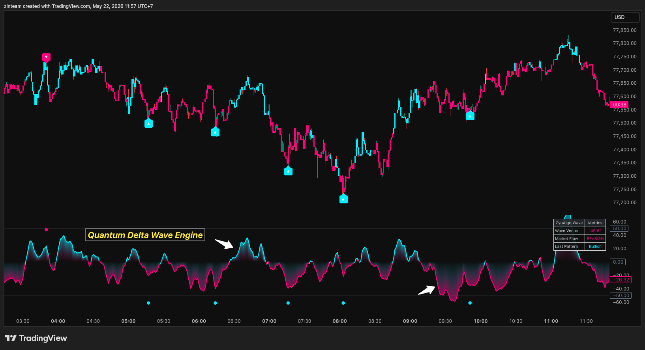The image size is (645, 350).
Task: Select the Bullish Last Pattern value
Action: click(595, 247)
